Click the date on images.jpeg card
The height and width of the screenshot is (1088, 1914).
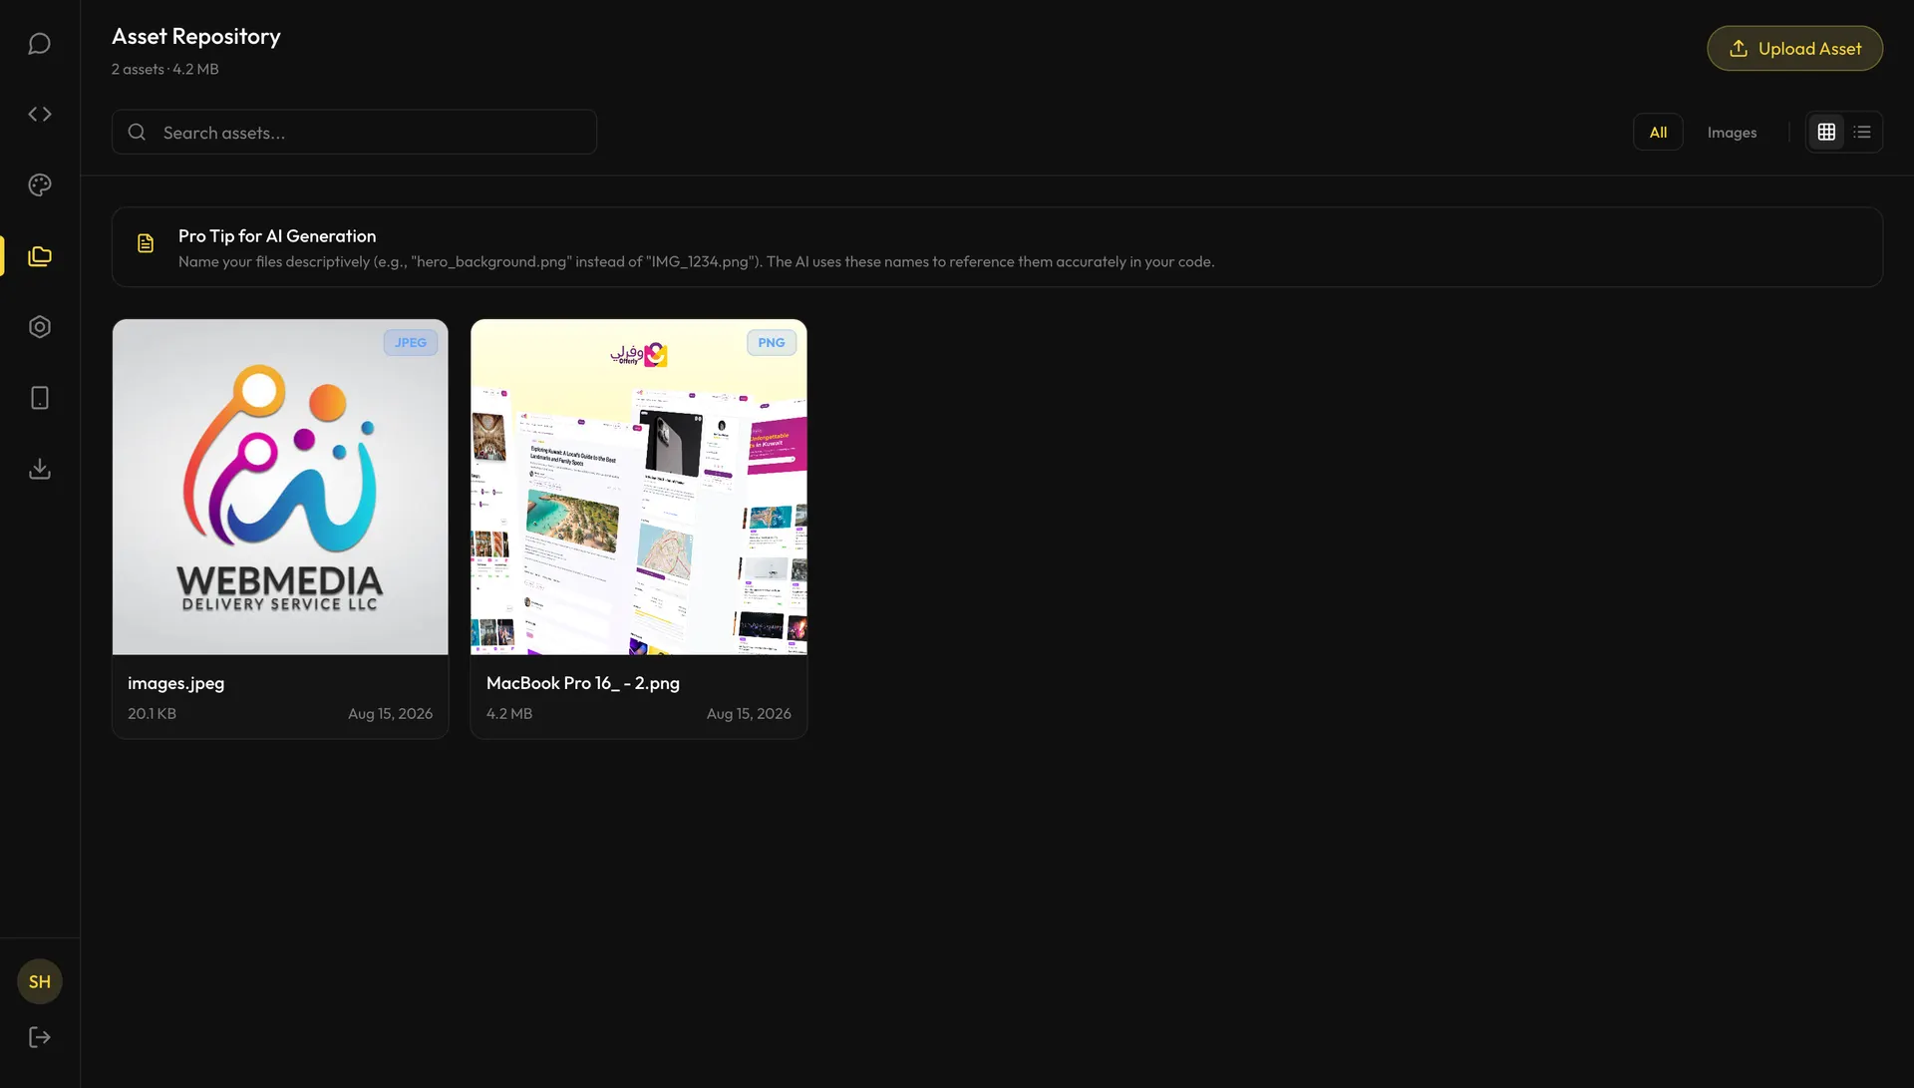(x=390, y=714)
